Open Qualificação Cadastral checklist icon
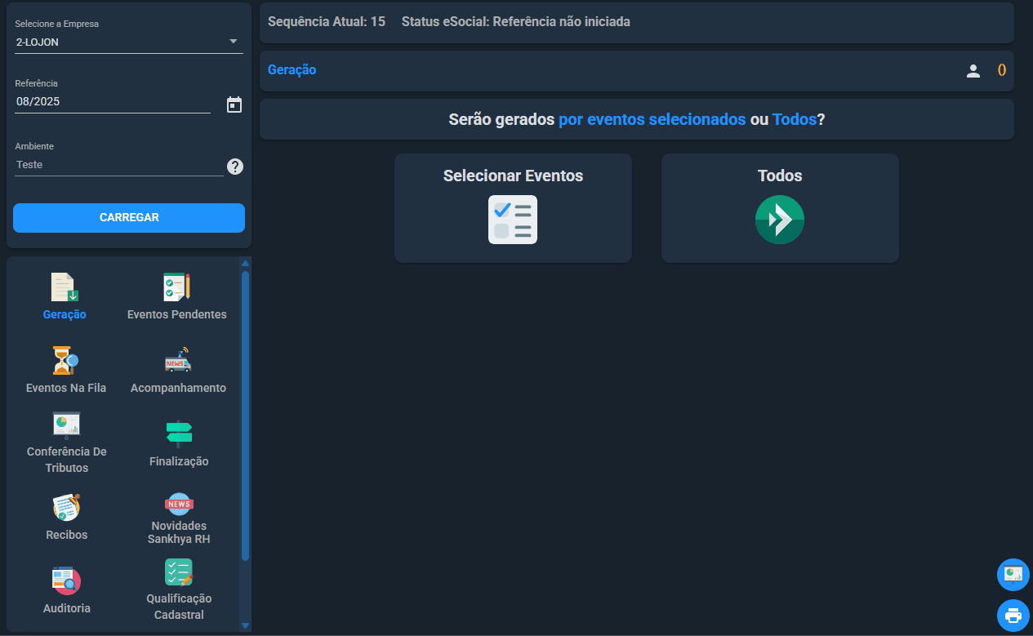This screenshot has width=1033, height=636. tap(179, 572)
